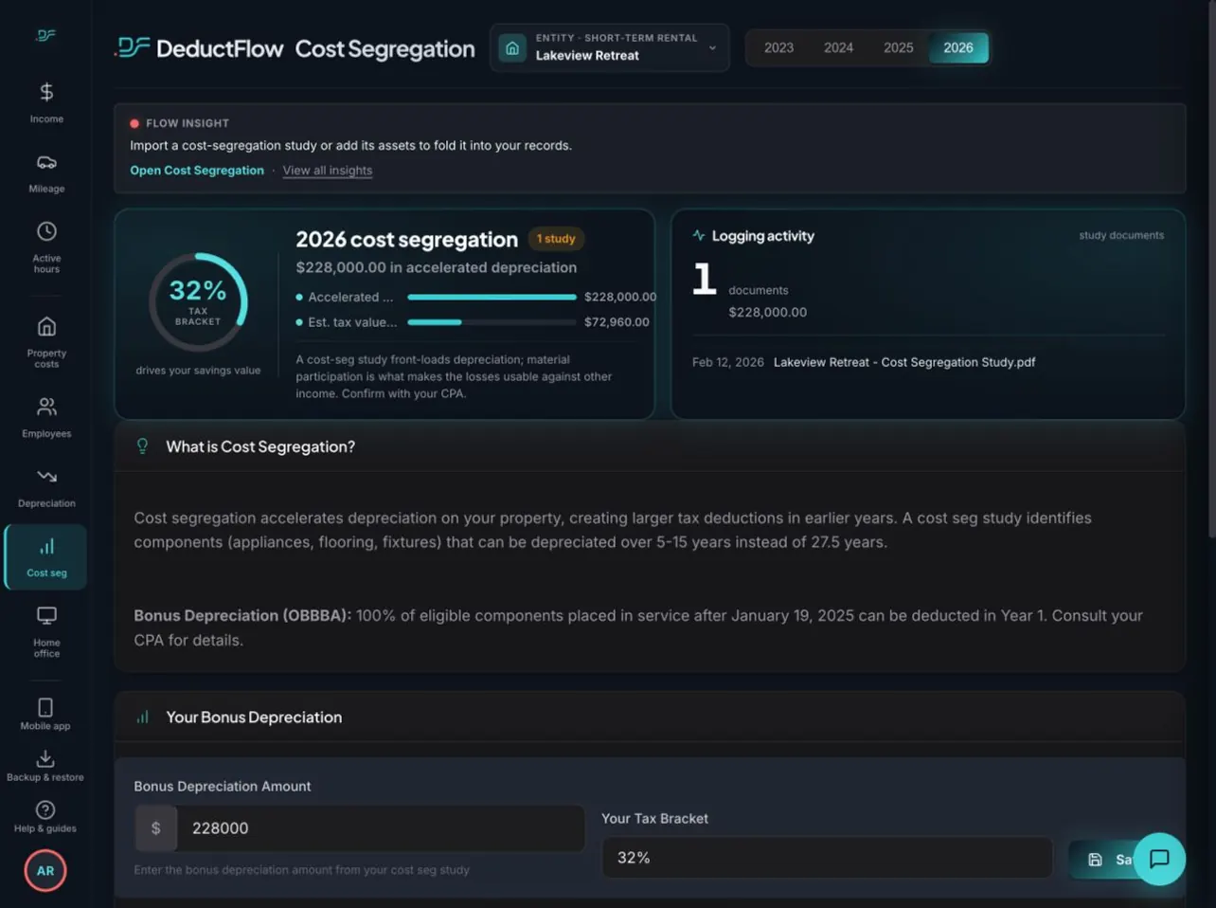Click the Accelerated depreciation progress bar
The height and width of the screenshot is (908, 1216).
point(492,297)
